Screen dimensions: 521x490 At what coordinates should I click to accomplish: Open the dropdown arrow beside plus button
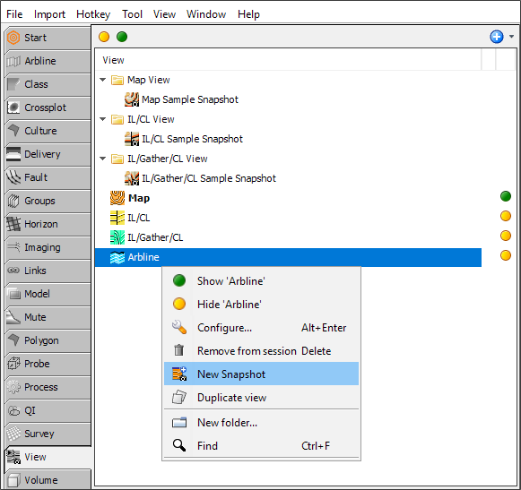(512, 37)
